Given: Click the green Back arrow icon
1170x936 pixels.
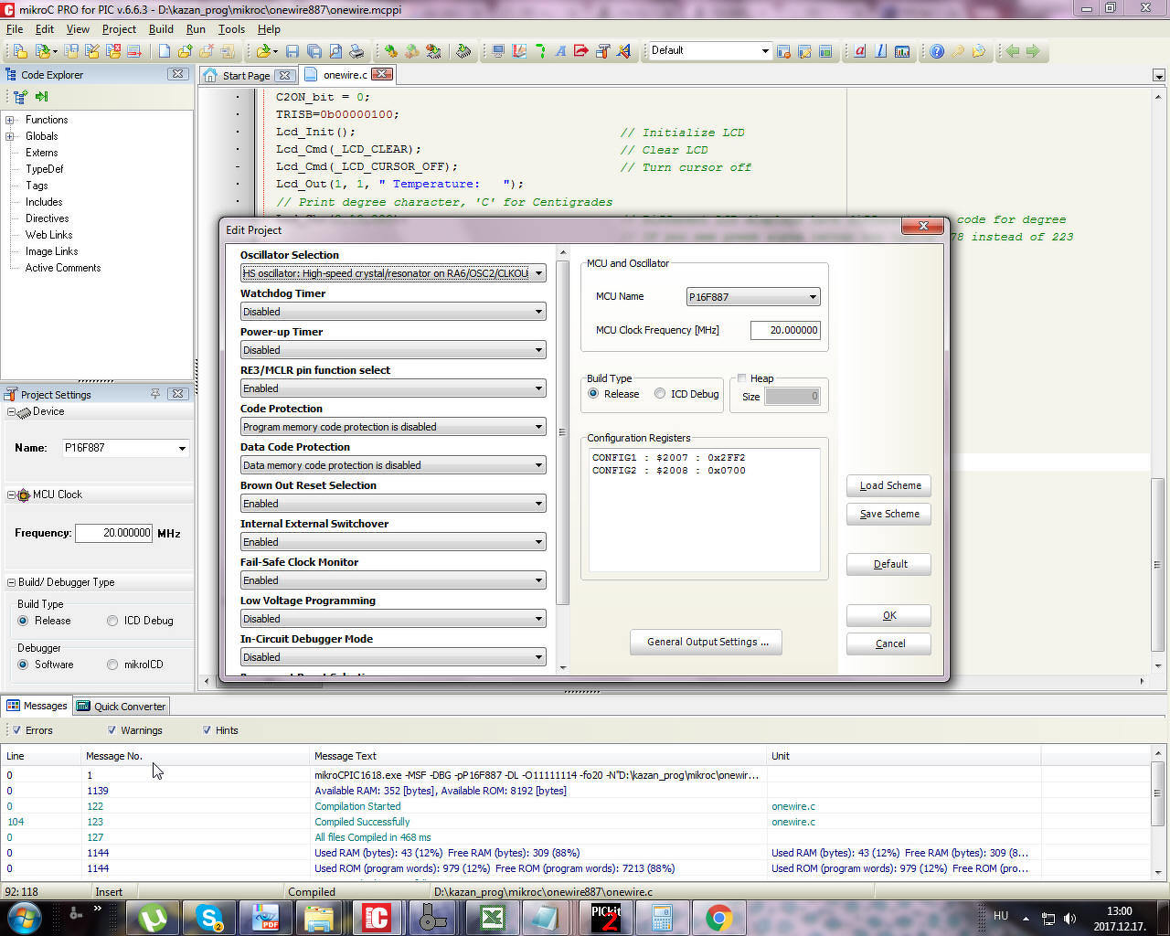Looking at the screenshot, I should [x=1013, y=51].
